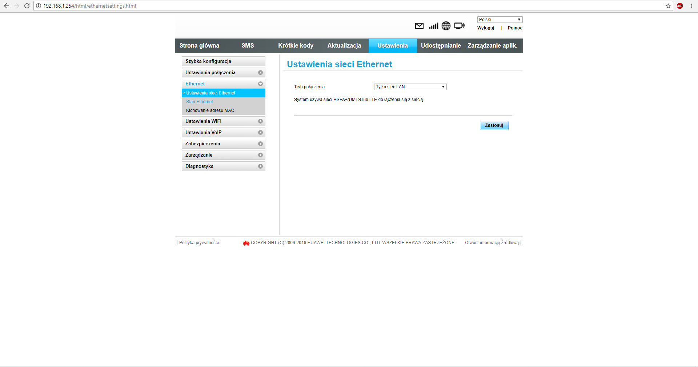Select Ustawienia sieci Ethernet submenu item
This screenshot has height=367, width=698.
coord(224,93)
